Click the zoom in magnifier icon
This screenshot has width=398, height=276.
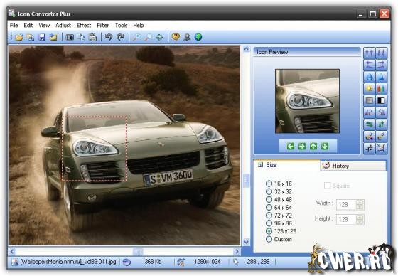click(136, 37)
